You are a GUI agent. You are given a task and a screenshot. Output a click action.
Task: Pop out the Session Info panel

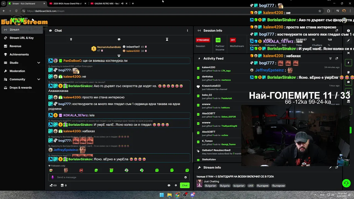click(337, 31)
